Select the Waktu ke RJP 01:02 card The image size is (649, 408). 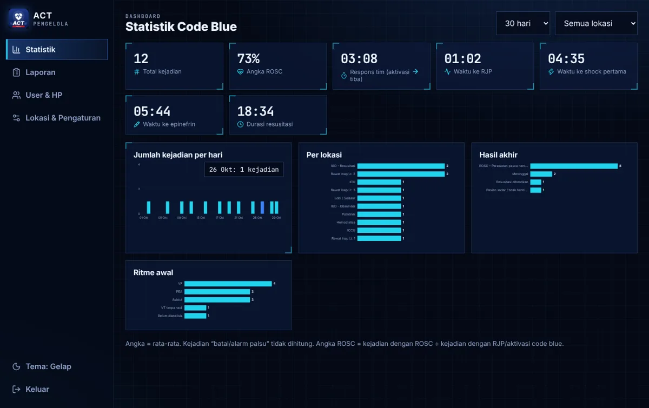(x=485, y=66)
